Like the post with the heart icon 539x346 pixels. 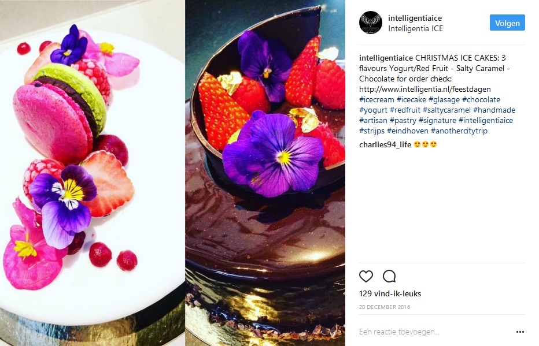[x=366, y=276]
